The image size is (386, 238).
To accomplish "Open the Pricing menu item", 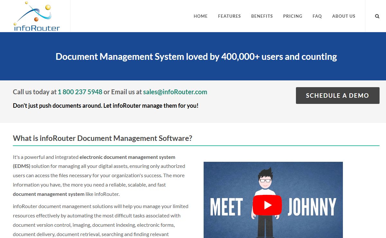I will pos(293,16).
